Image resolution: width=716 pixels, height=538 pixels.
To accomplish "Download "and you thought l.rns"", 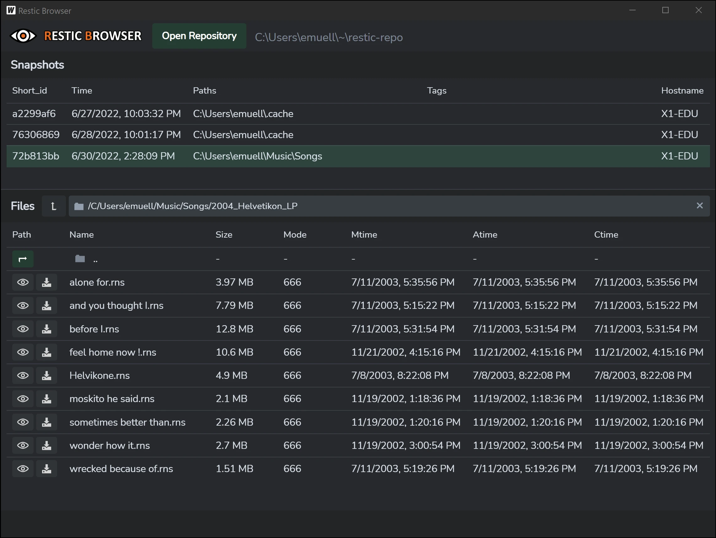I will 46,305.
